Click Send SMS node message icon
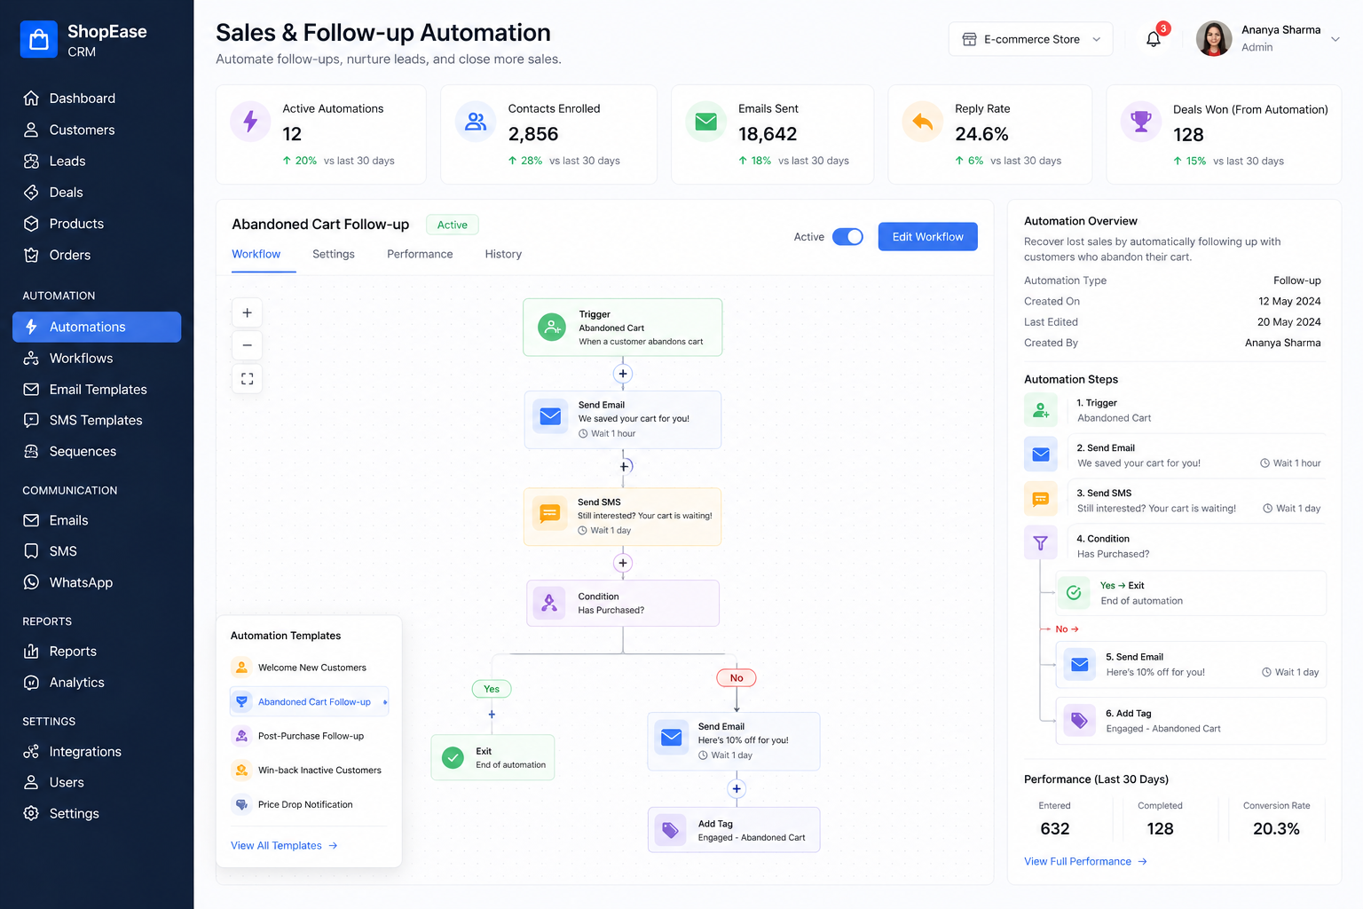1363x909 pixels. tap(550, 513)
